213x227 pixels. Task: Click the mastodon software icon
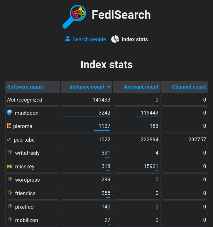point(10,112)
